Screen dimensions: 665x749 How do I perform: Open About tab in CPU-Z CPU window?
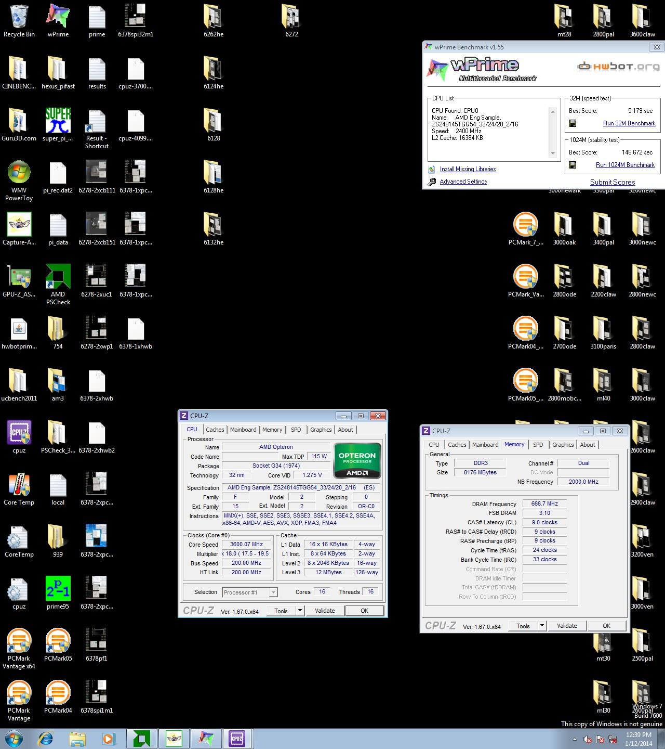[x=345, y=430]
